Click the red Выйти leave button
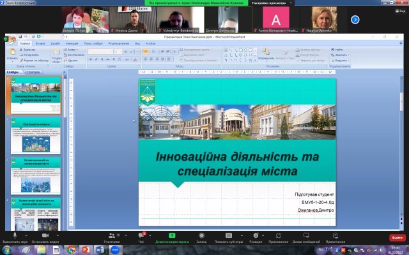The width and height of the screenshot is (409, 255). point(396,238)
